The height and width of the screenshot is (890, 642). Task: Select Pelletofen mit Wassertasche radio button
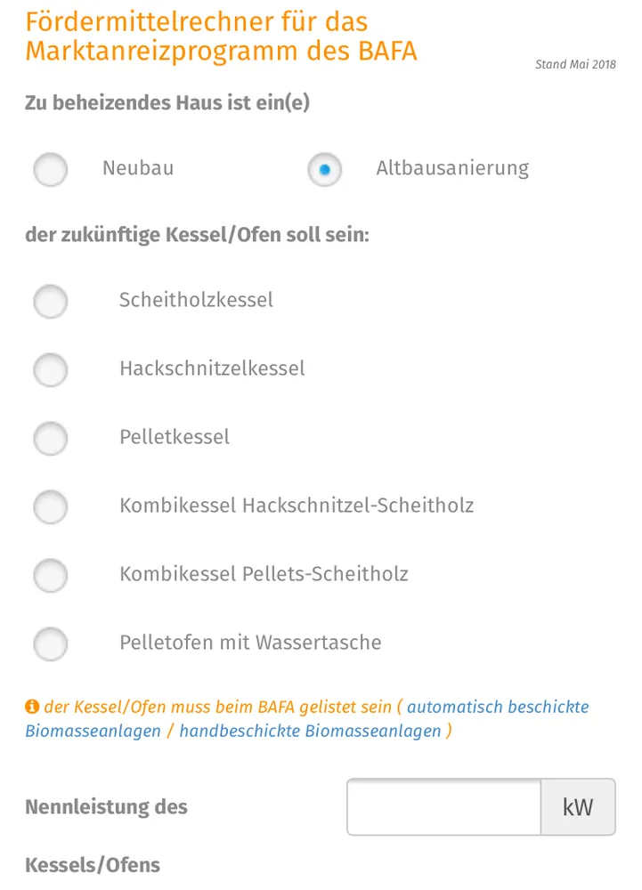pyautogui.click(x=51, y=643)
